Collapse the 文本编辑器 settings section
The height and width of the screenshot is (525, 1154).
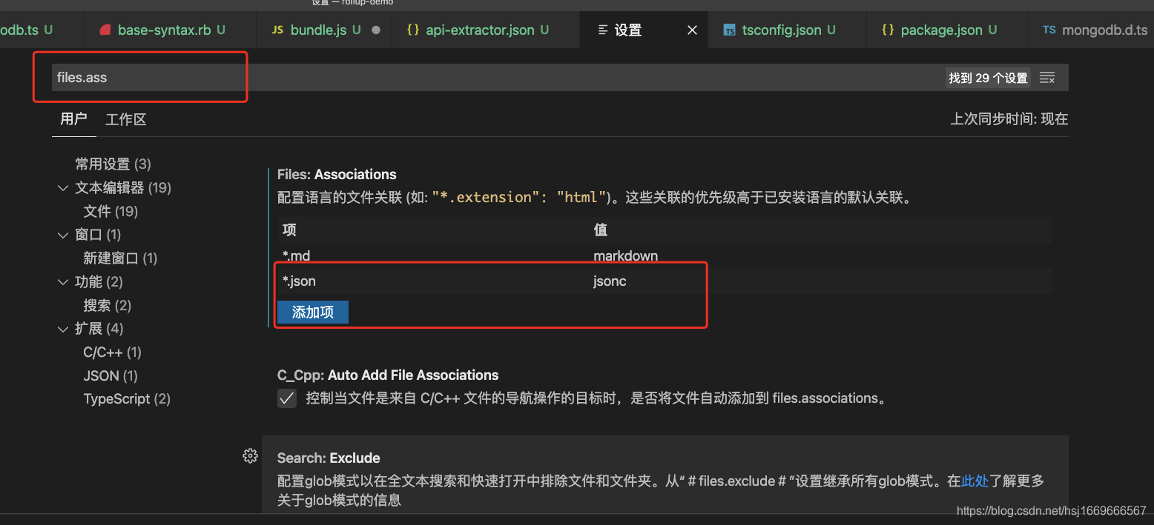[x=62, y=187]
